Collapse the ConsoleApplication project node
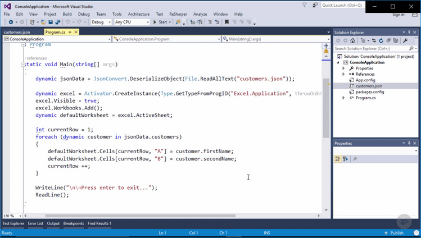 [338, 62]
